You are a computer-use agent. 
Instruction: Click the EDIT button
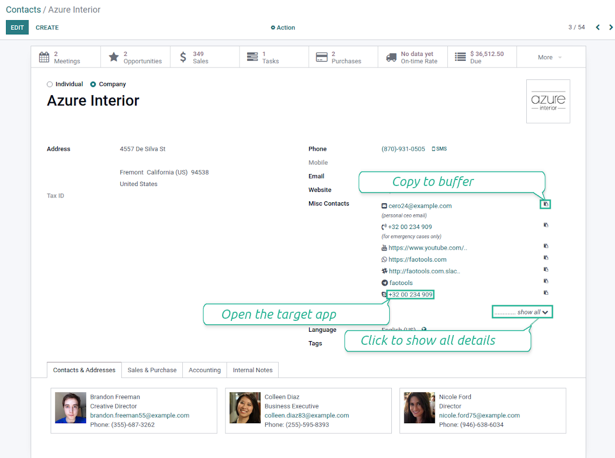17,27
